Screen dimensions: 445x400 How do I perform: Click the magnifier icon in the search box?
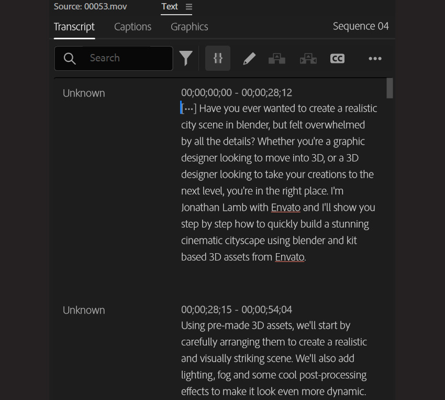(x=70, y=59)
